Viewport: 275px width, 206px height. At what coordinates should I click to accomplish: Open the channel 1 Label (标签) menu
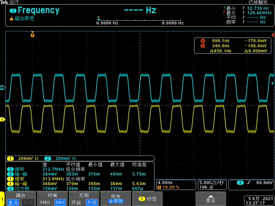(x=147, y=199)
